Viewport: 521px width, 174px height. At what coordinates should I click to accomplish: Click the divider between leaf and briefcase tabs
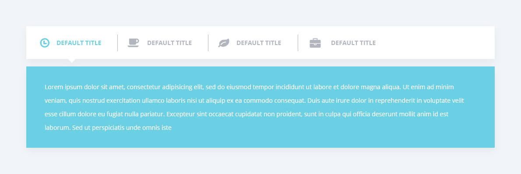298,43
